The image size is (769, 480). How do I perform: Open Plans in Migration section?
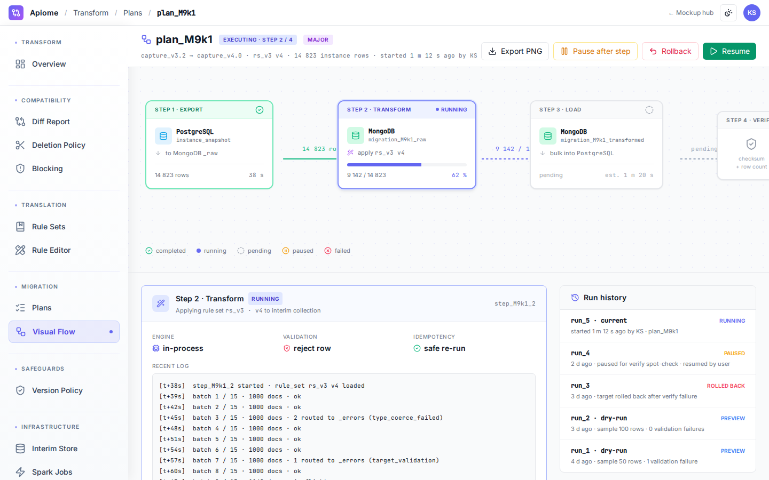tap(64, 308)
